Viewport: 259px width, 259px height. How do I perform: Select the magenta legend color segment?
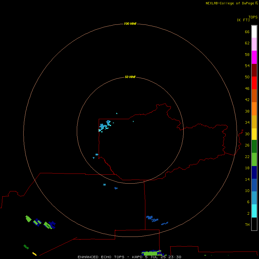click(254, 57)
